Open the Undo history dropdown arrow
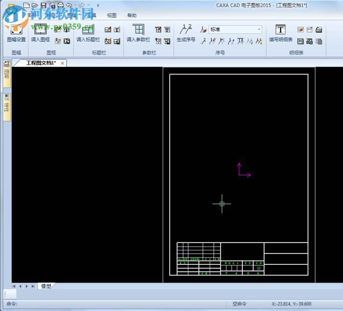This screenshot has height=311, width=343. click(x=75, y=6)
